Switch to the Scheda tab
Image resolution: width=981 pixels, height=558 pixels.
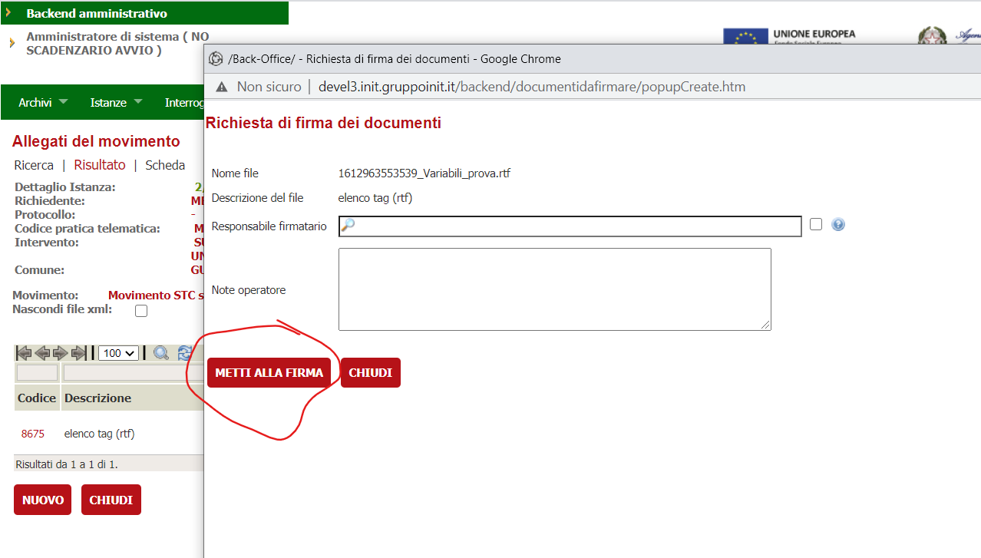pos(164,165)
